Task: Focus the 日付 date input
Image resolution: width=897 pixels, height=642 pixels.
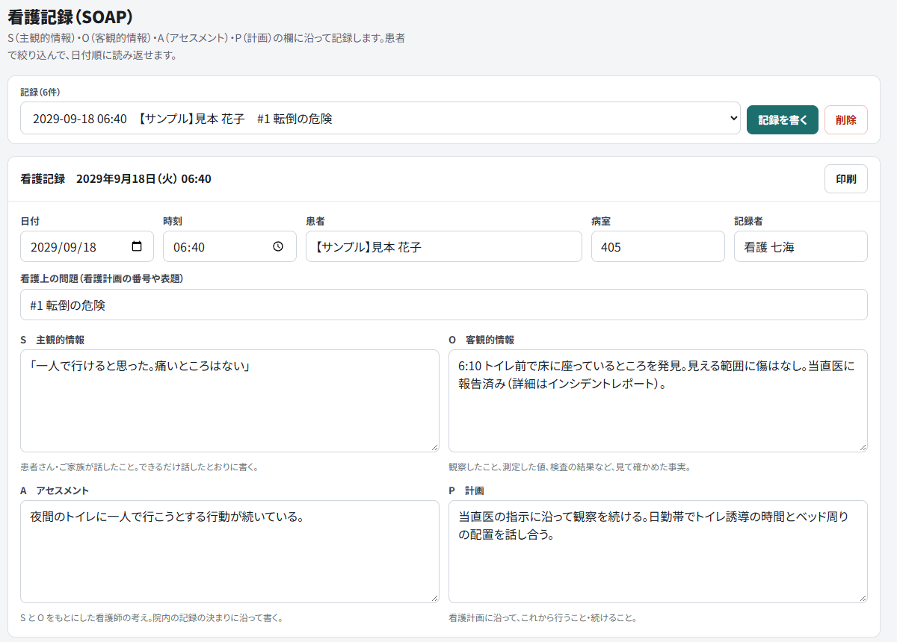Action: pos(87,246)
